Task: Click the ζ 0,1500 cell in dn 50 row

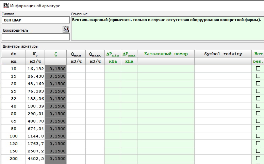Action: [x=56, y=114]
